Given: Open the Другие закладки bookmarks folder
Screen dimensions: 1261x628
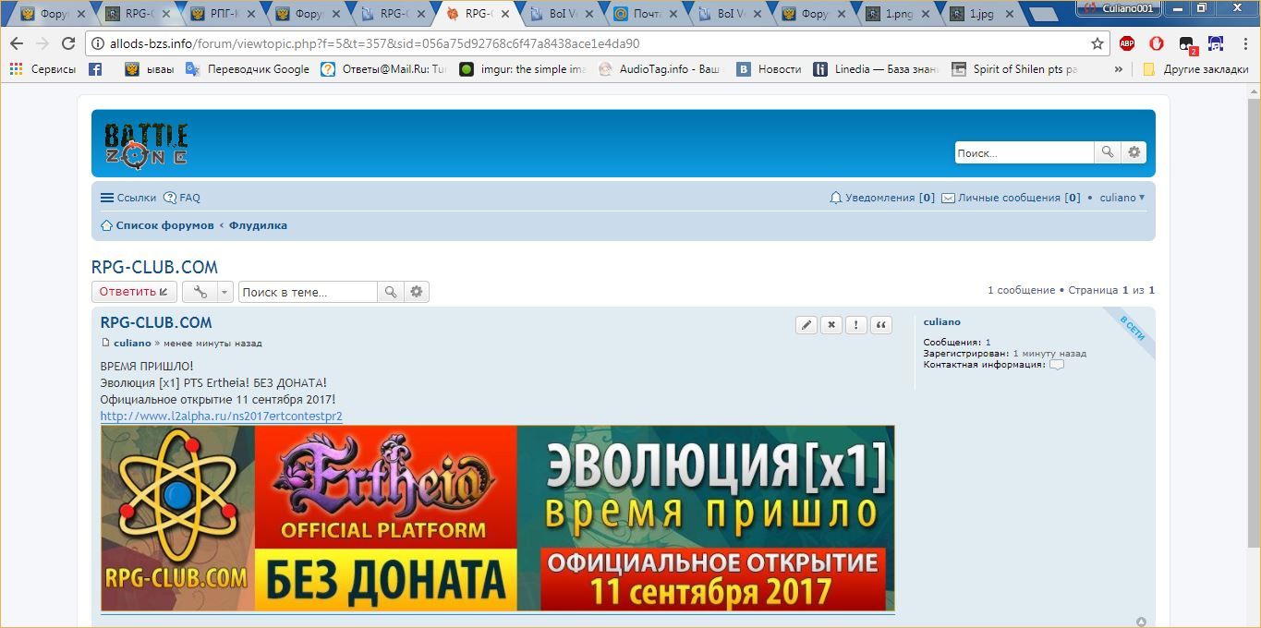Looking at the screenshot, I should click(1195, 69).
